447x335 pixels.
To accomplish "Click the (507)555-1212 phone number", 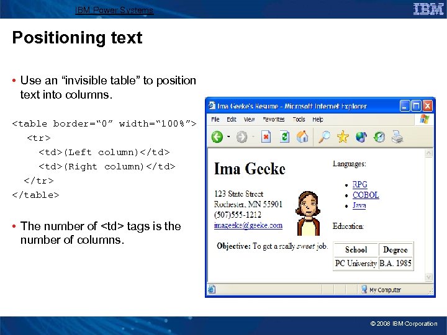I will pos(237,215).
